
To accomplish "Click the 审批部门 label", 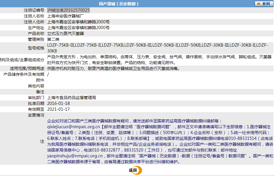I will [x=36, y=98].
